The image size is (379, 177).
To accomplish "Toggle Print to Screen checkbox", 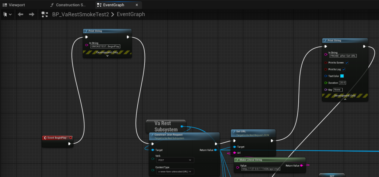I will click(x=347, y=63).
